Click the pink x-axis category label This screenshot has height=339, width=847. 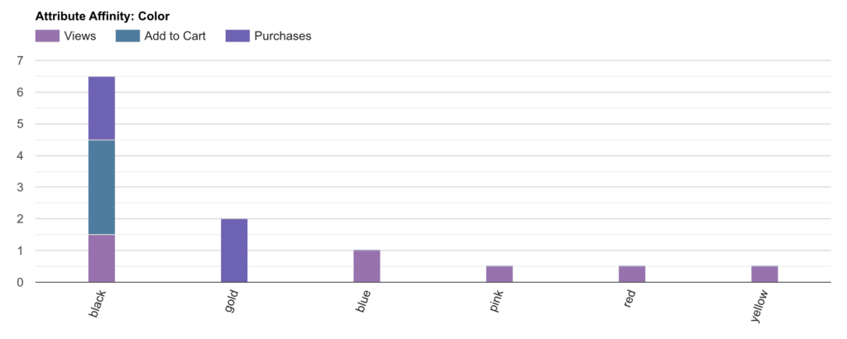(x=498, y=302)
